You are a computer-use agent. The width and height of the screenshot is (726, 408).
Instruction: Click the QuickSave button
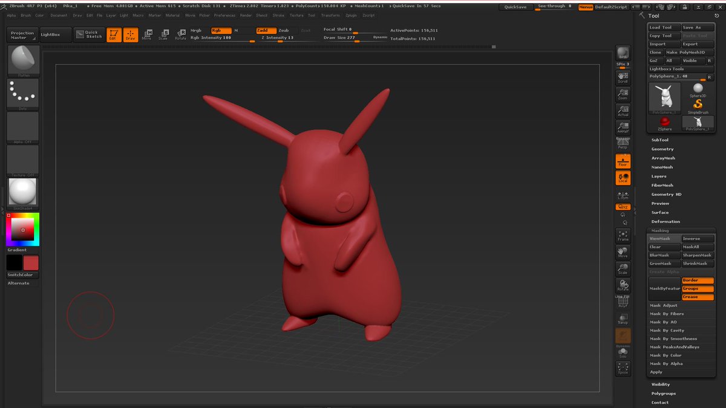pos(515,7)
